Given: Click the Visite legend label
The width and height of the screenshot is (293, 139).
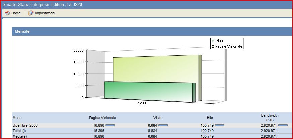Looking at the screenshot, I should point(220,41).
